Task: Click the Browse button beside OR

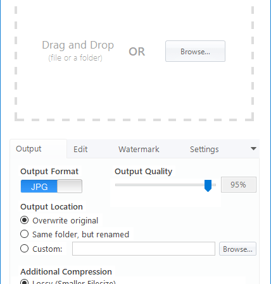Action: pos(195,51)
